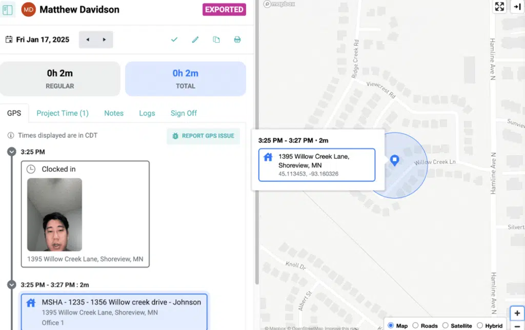Click the Report GPS Issue button
The width and height of the screenshot is (525, 330).
click(x=203, y=136)
